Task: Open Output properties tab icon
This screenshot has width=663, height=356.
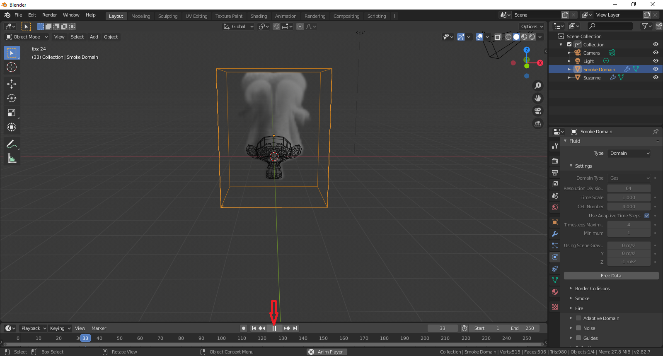Action: click(555, 172)
